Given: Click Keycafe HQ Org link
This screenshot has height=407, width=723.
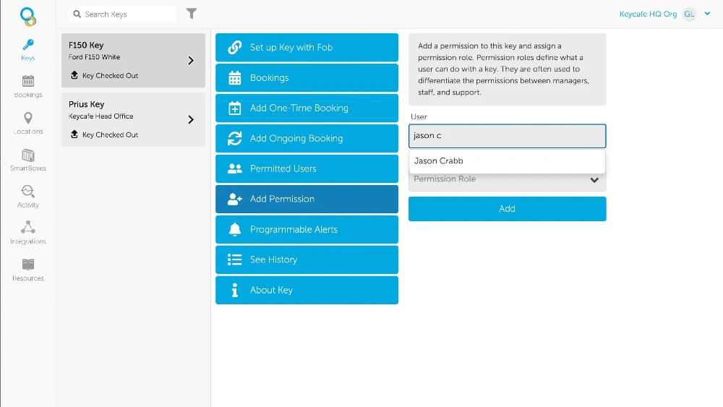Looking at the screenshot, I should click(648, 14).
